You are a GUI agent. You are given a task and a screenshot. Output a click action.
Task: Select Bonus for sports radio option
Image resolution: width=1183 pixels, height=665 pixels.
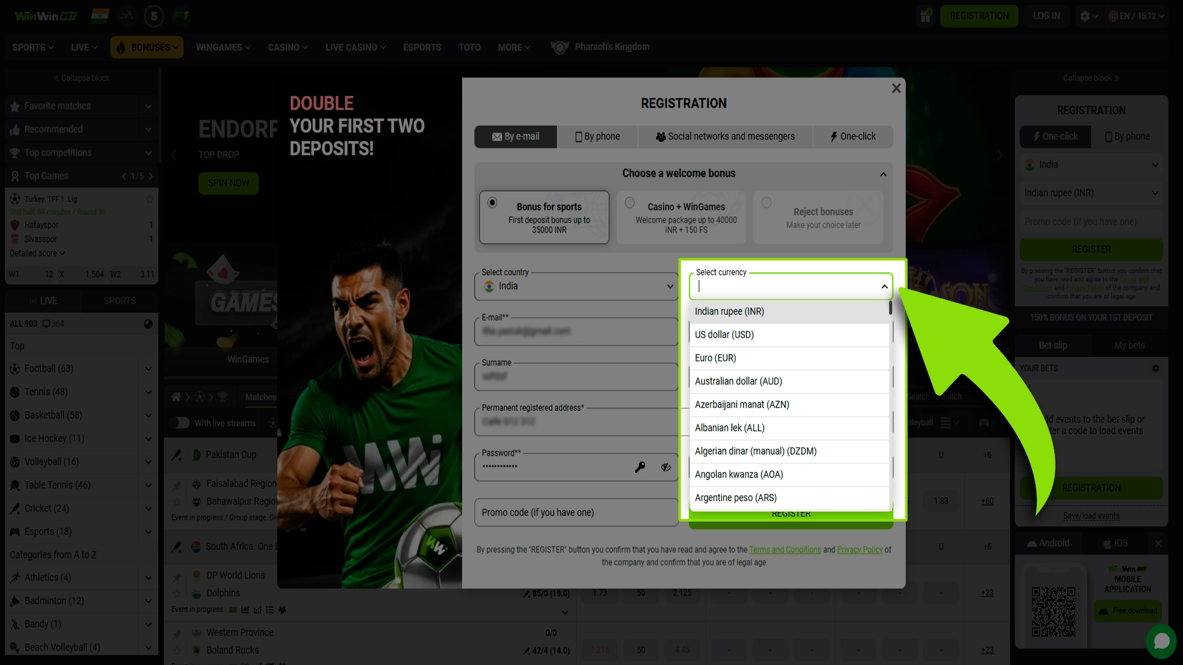click(x=492, y=203)
